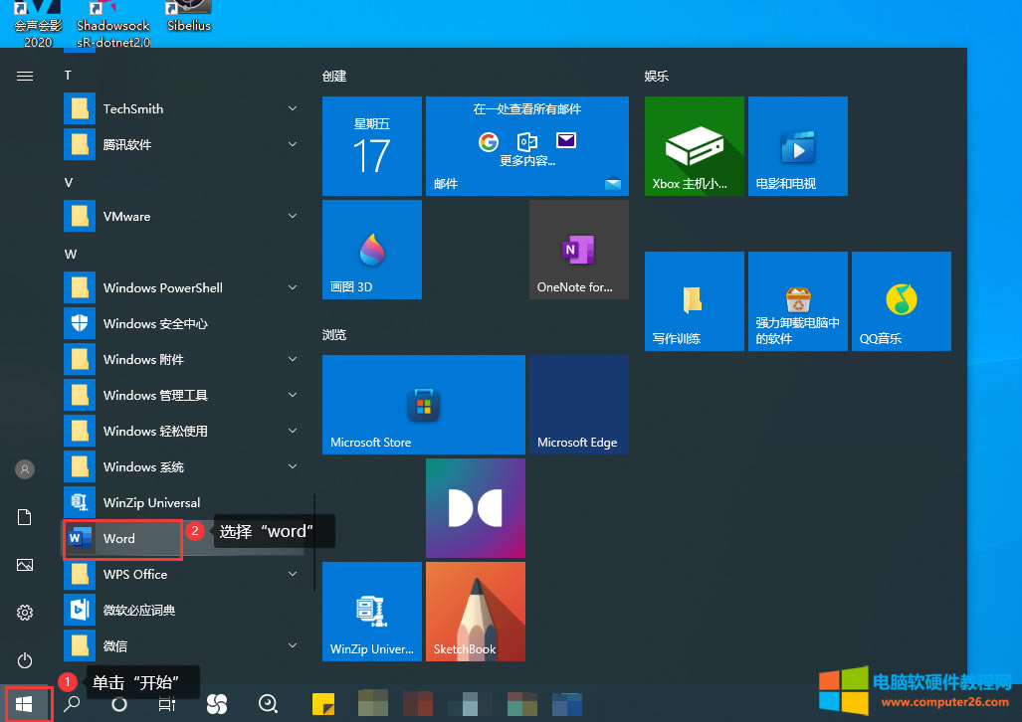Viewport: 1022px width, 722px height.
Task: Open the Paint 3D tile
Action: (x=372, y=249)
